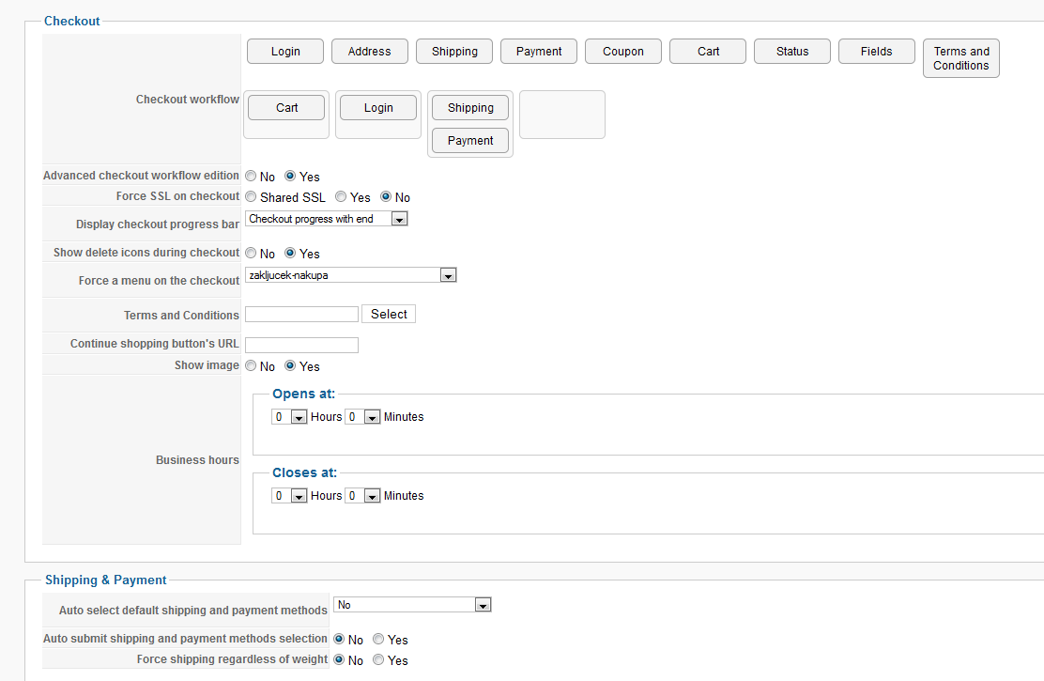
Task: Click the Address workflow block button
Action: [x=370, y=52]
